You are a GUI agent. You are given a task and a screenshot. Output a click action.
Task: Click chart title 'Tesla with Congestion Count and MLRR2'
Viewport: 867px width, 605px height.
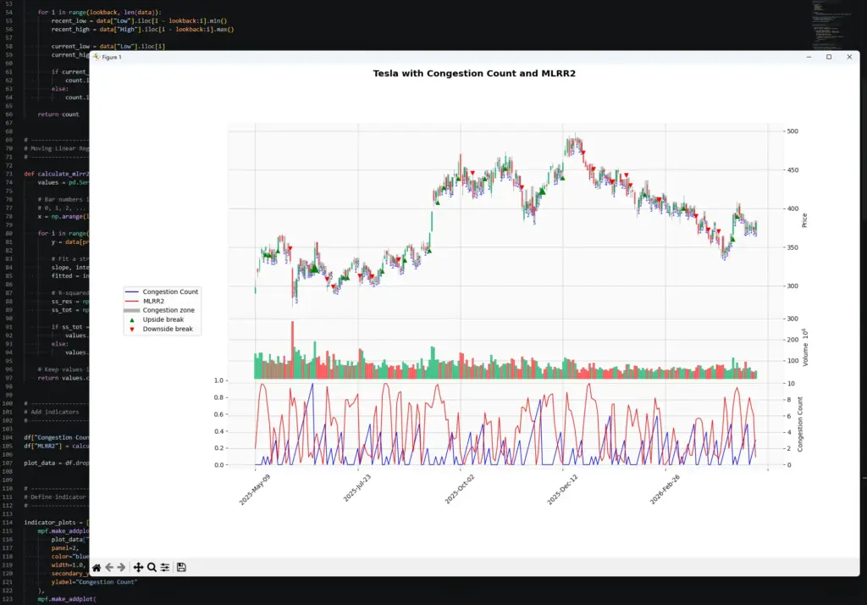474,74
